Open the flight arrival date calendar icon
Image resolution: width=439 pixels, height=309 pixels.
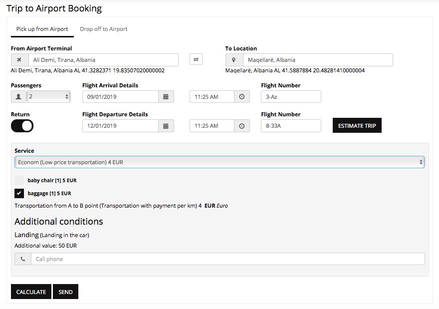(x=166, y=97)
